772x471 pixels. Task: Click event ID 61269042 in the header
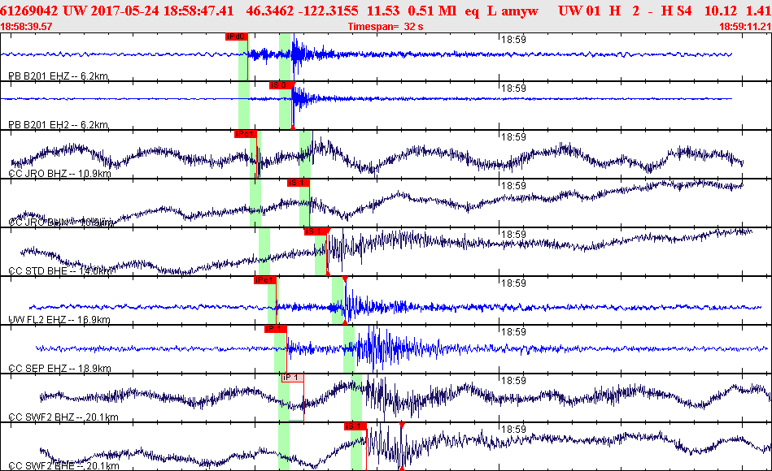29,11
